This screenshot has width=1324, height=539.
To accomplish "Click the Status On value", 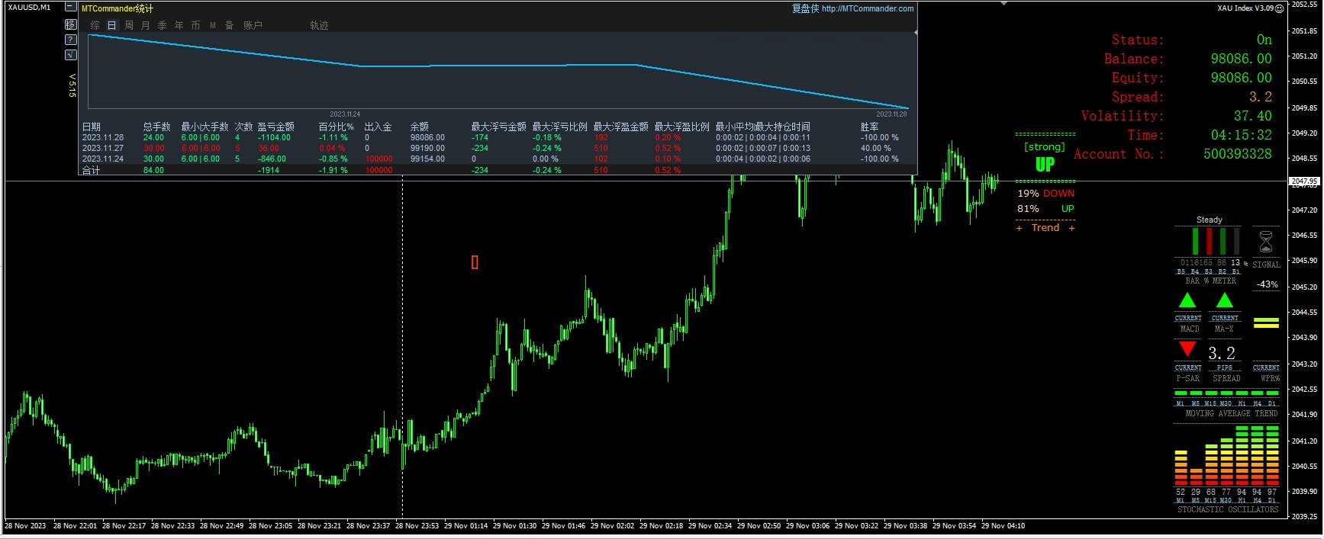I will tap(1264, 40).
